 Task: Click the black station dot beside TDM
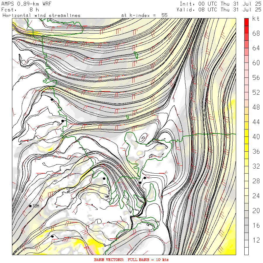coord(30,206)
